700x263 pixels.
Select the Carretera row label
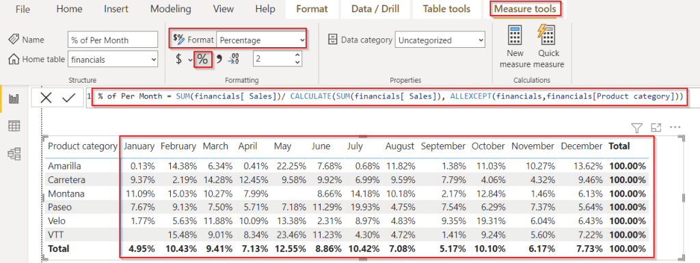(66, 180)
